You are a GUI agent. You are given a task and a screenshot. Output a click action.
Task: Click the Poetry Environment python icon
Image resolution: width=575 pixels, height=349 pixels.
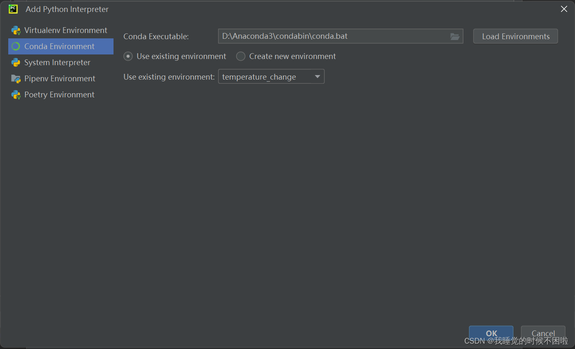point(16,95)
